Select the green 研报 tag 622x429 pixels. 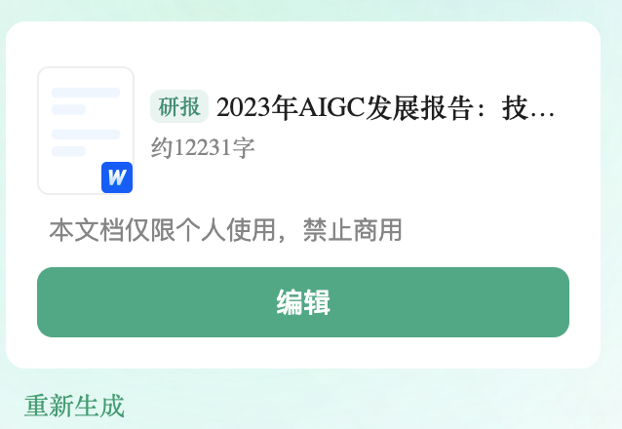179,106
